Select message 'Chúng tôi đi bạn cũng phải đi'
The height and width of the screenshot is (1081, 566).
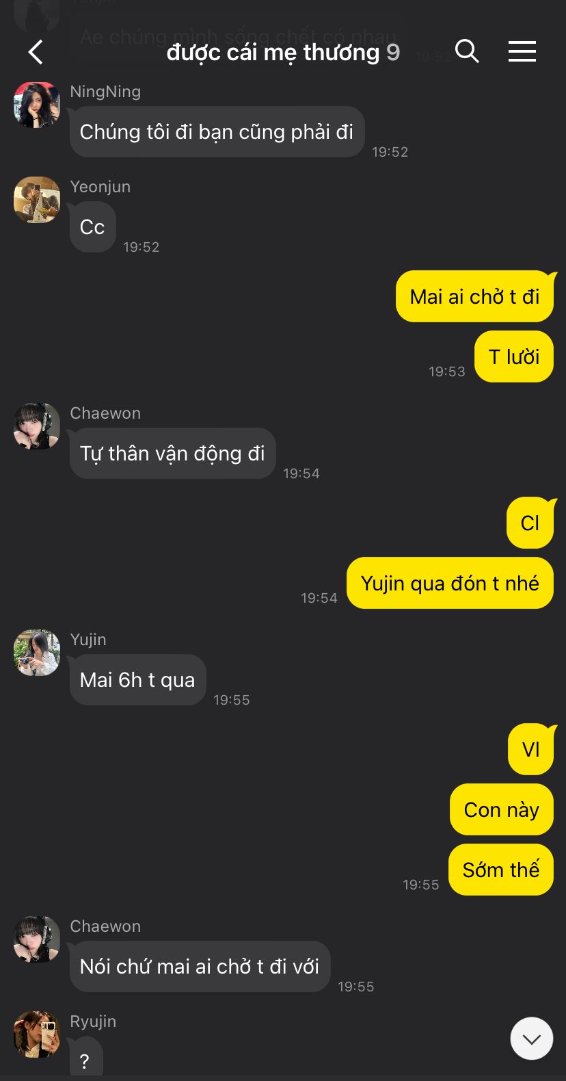coord(217,131)
